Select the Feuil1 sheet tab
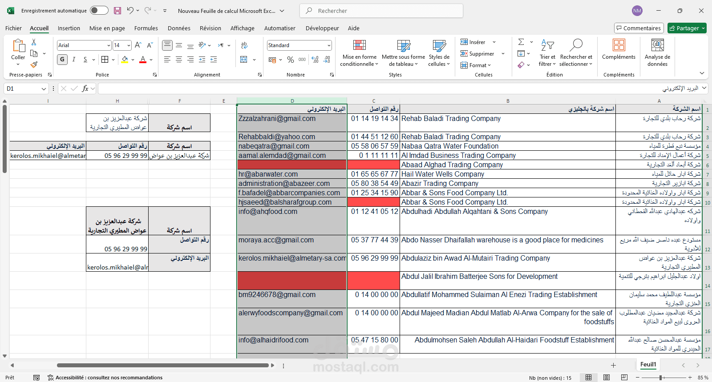 pos(648,365)
